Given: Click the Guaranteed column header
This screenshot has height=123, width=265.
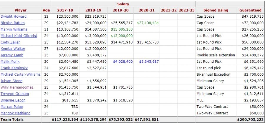Looking at the screenshot, I should coord(250,10).
